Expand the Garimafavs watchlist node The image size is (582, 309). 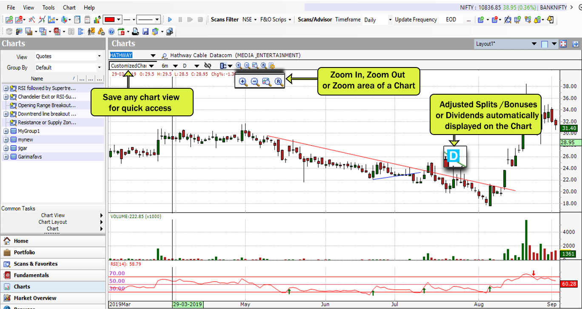click(x=6, y=157)
